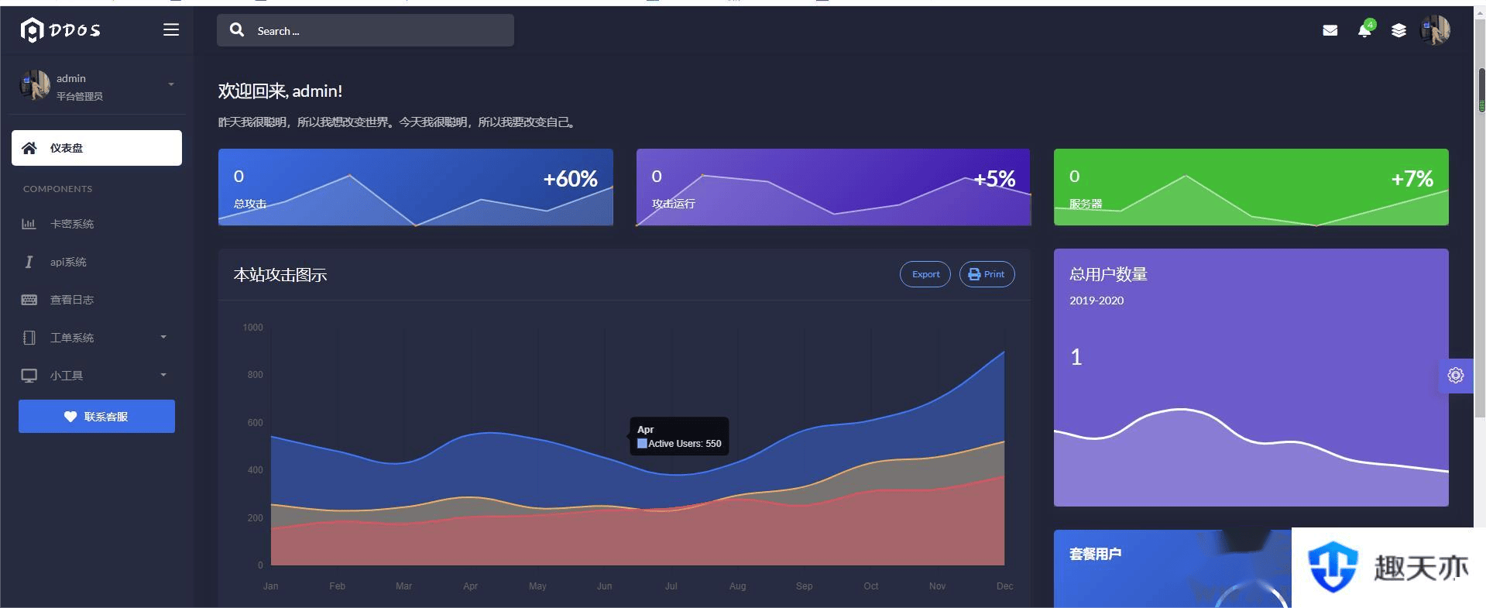Click the notebook icon beside 工单系统

(x=29, y=338)
